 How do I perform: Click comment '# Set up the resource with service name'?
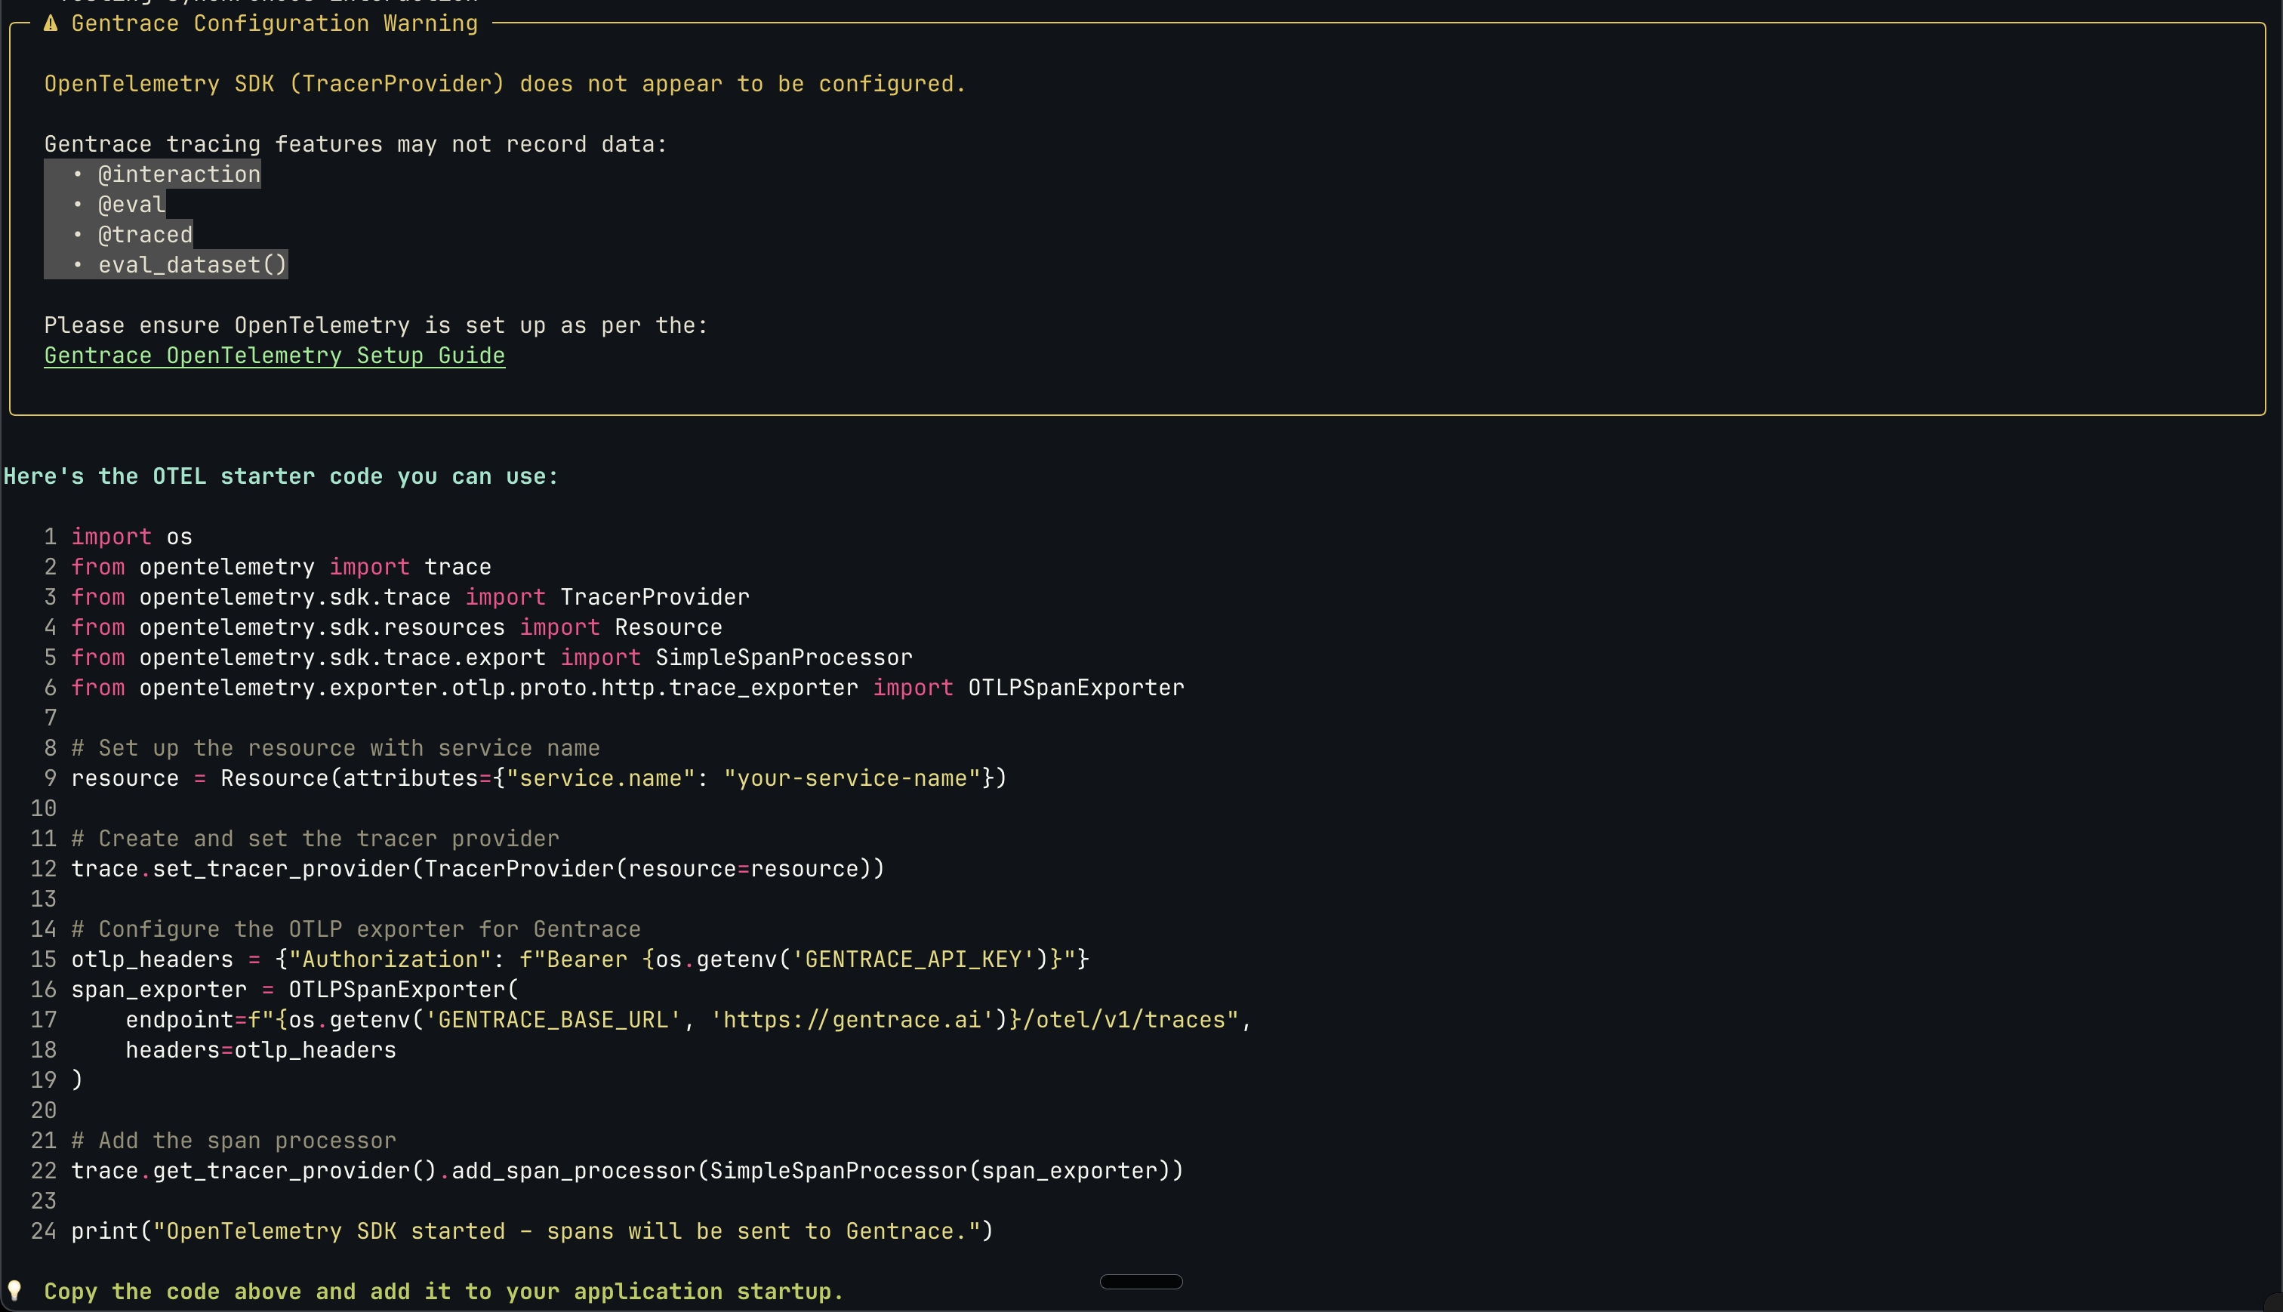(x=335, y=748)
